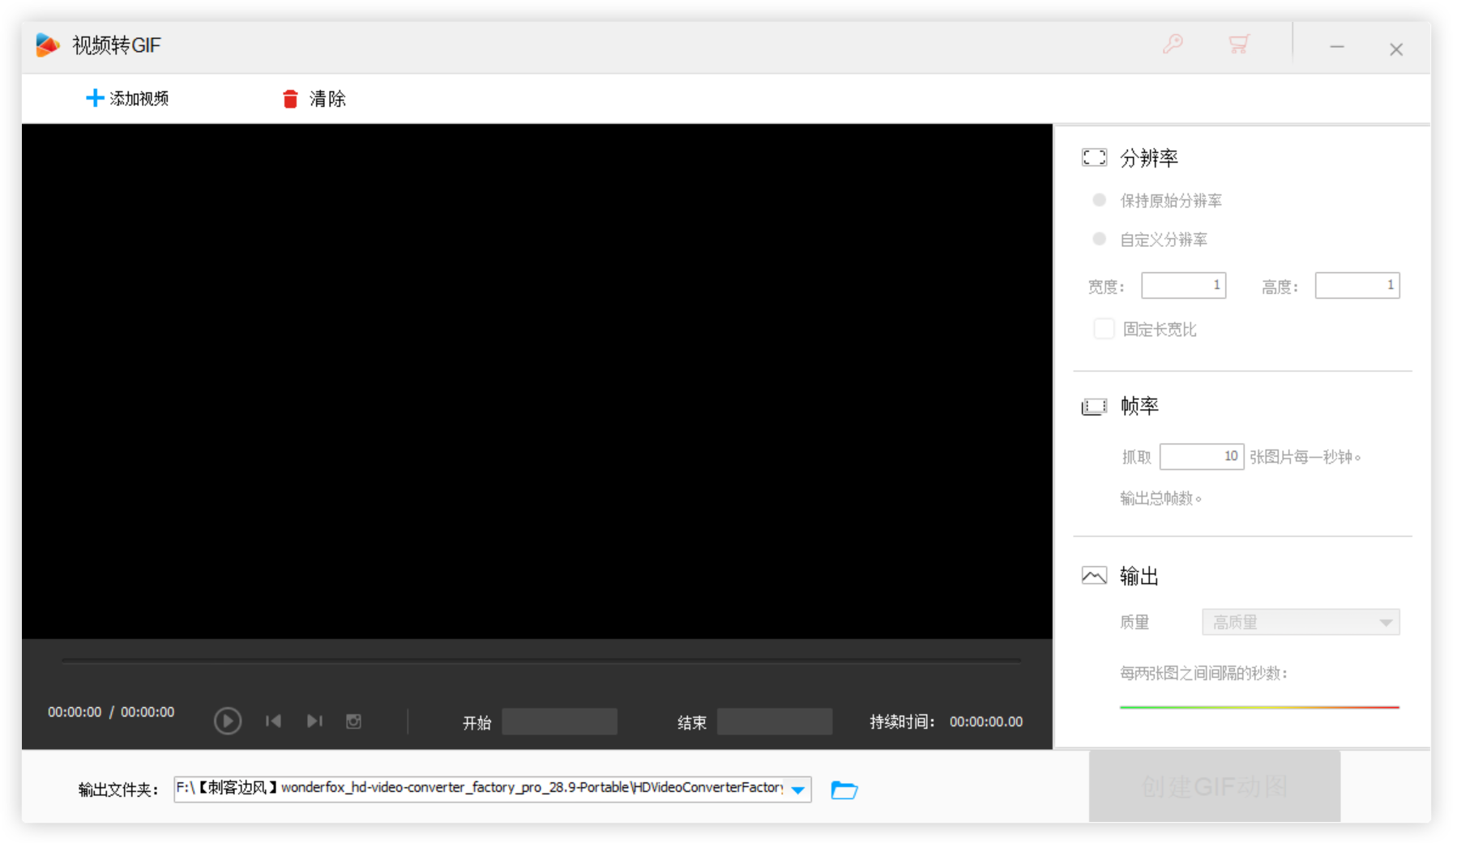Click the frame interval color slider
Viewport: 1457px width, 843px height.
(1259, 707)
